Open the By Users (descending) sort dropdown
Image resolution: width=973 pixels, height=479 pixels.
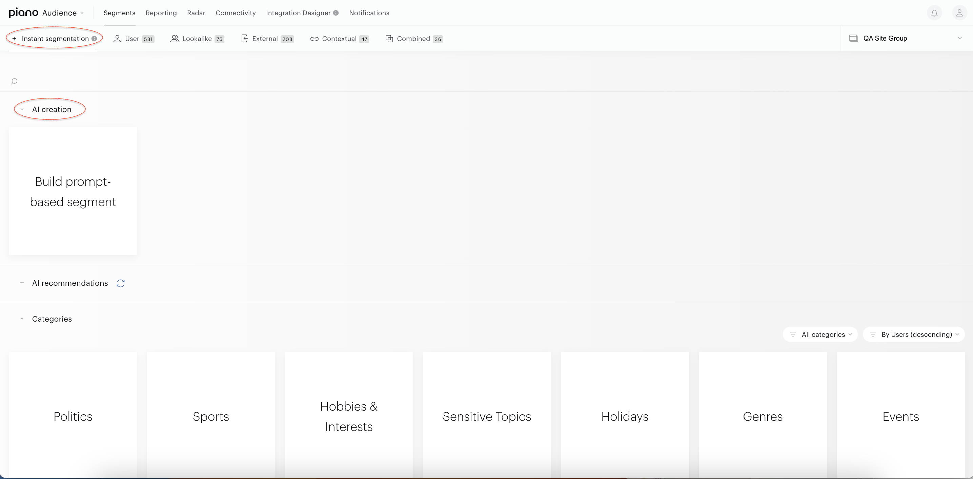tap(914, 334)
